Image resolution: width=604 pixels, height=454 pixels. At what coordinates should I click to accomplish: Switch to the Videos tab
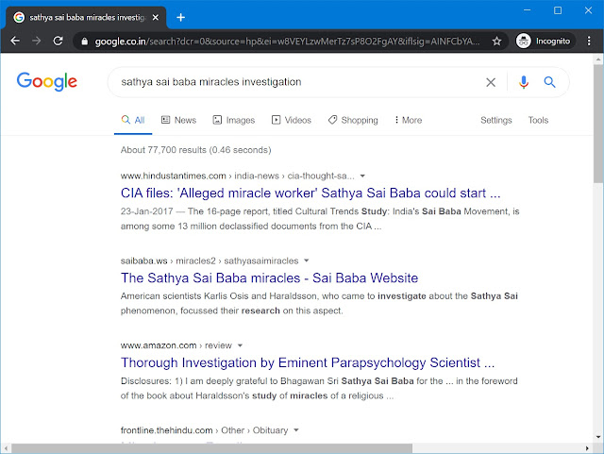pos(292,120)
